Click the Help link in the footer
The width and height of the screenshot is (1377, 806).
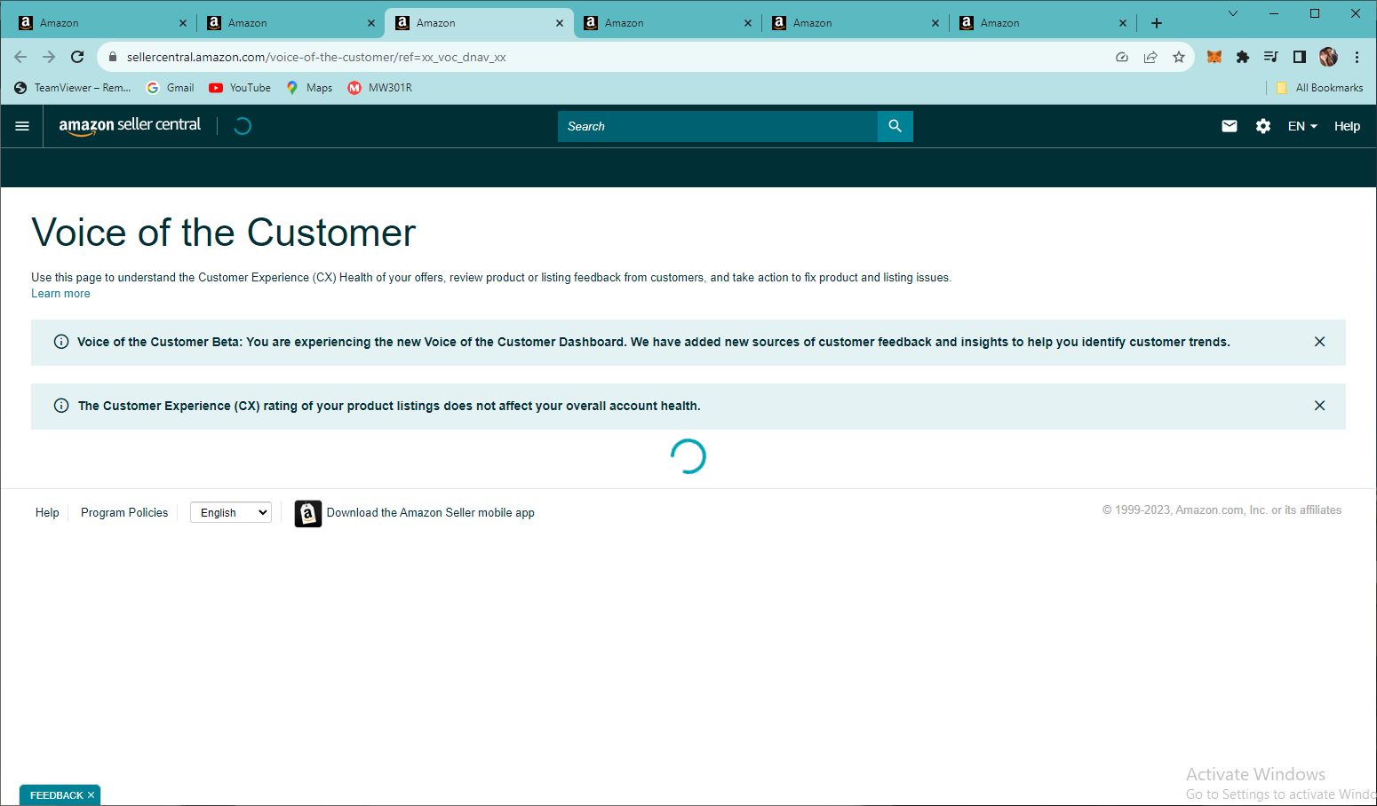click(47, 512)
